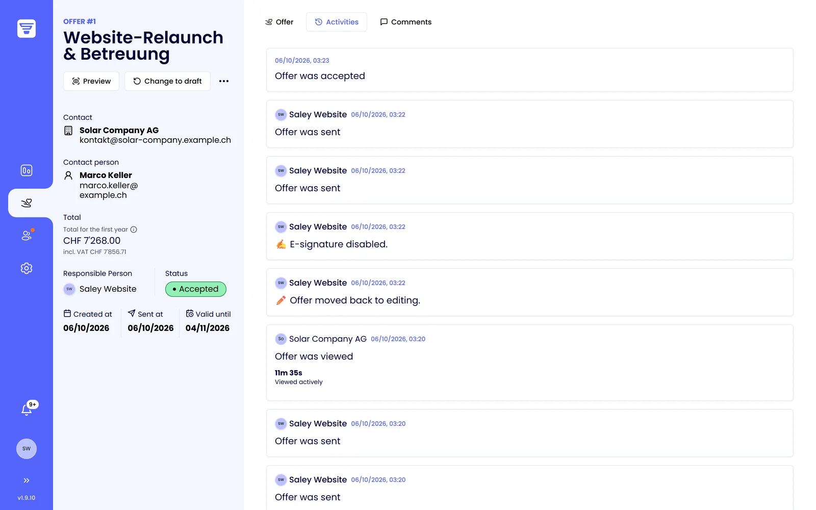The image size is (816, 510).
Task: Click the CHF 7'268.00 total amount
Action: tap(92, 241)
